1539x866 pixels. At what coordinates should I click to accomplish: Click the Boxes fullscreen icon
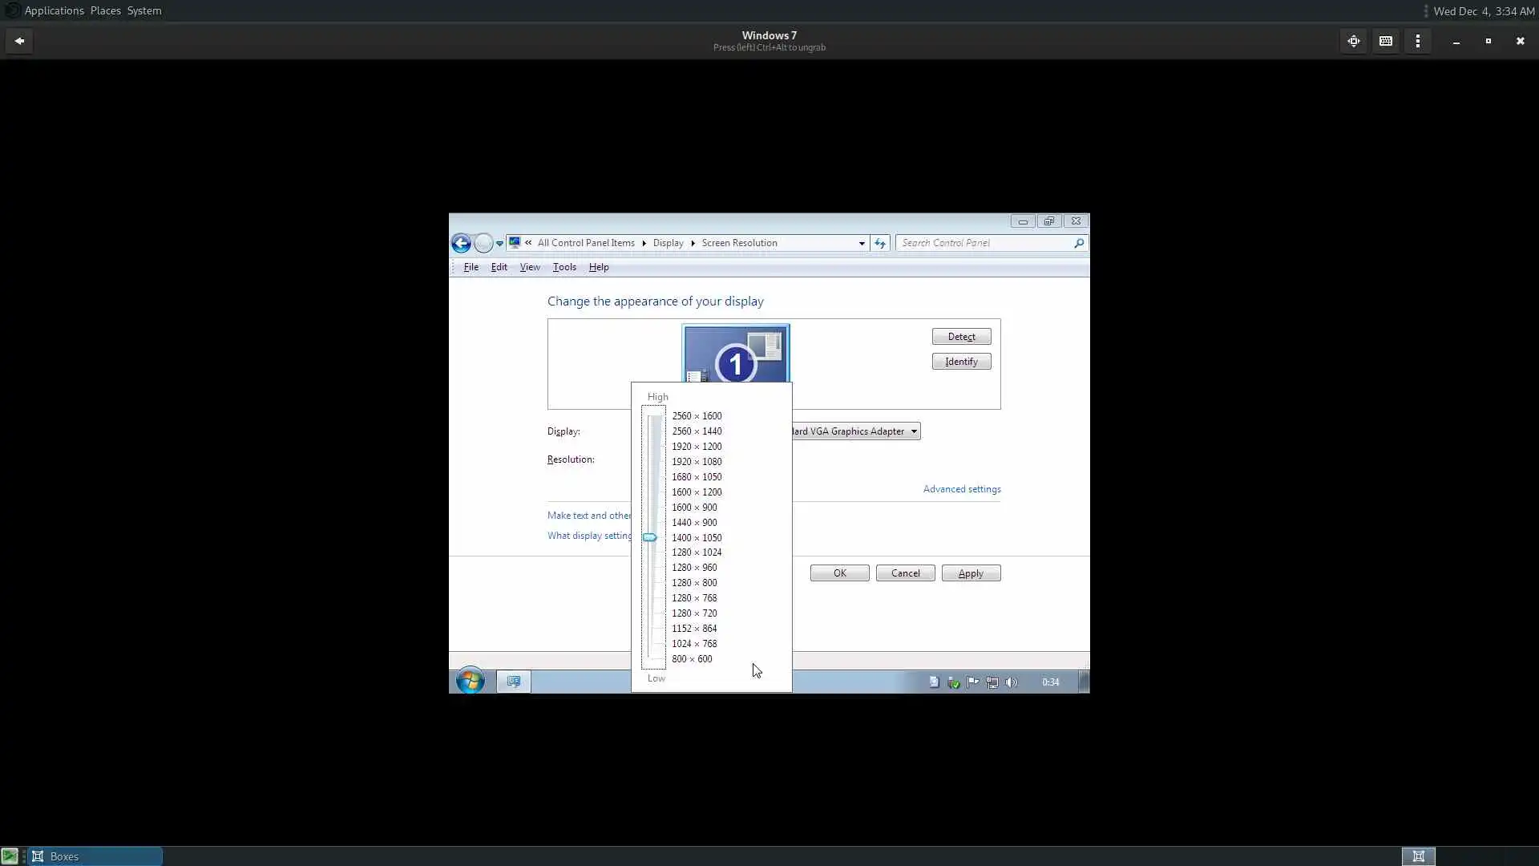pyautogui.click(x=1354, y=41)
